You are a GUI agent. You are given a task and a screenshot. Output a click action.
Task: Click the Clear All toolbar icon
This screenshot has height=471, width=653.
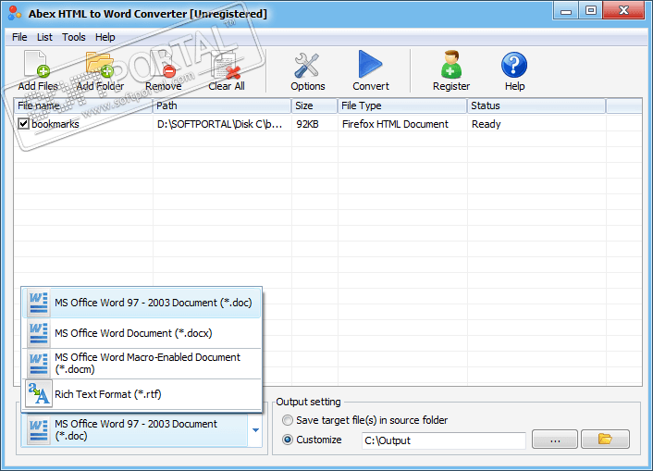click(226, 65)
